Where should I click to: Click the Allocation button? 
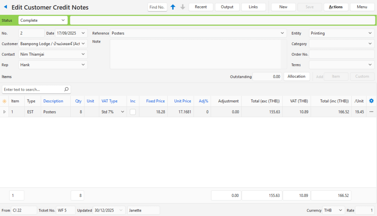296,76
